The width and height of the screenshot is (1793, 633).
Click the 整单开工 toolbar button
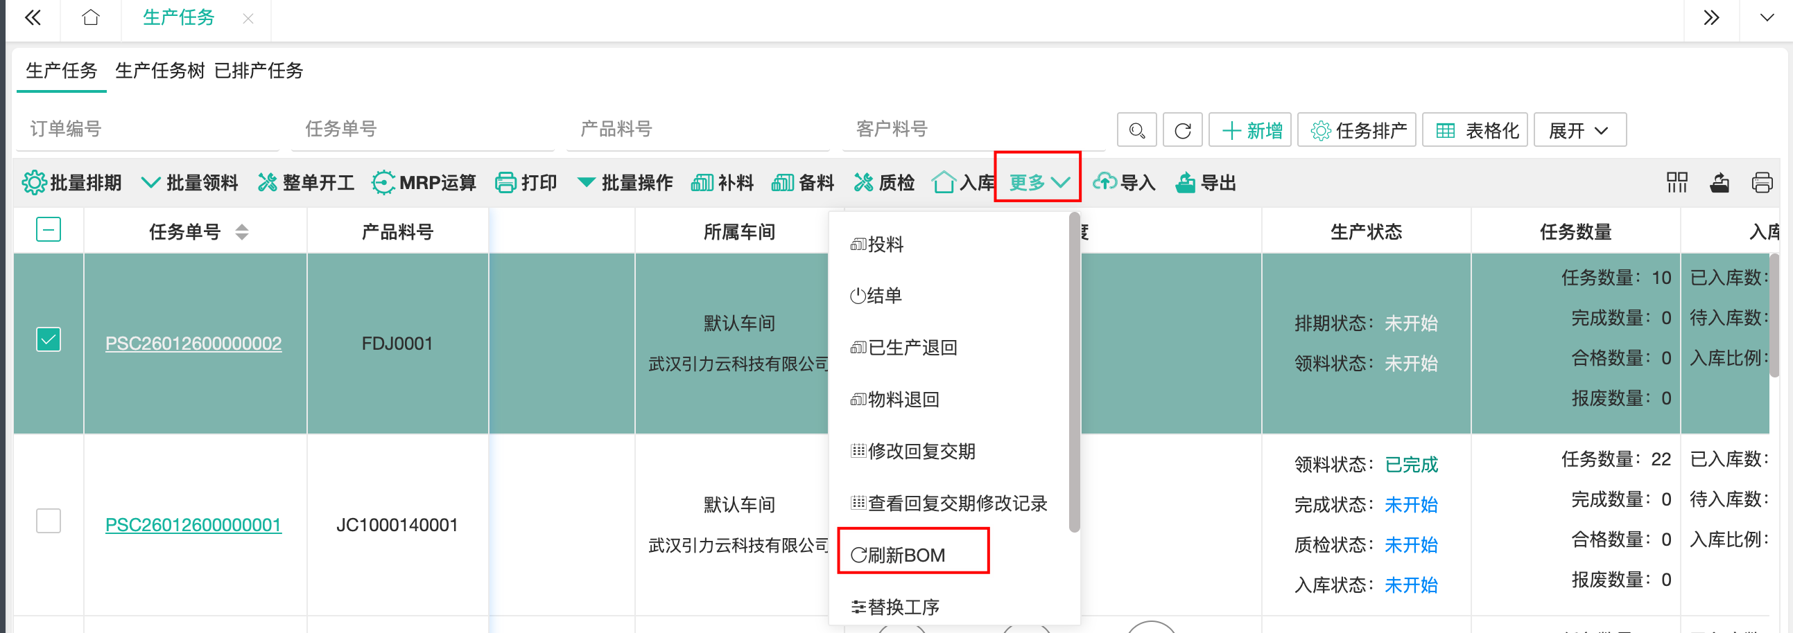306,183
